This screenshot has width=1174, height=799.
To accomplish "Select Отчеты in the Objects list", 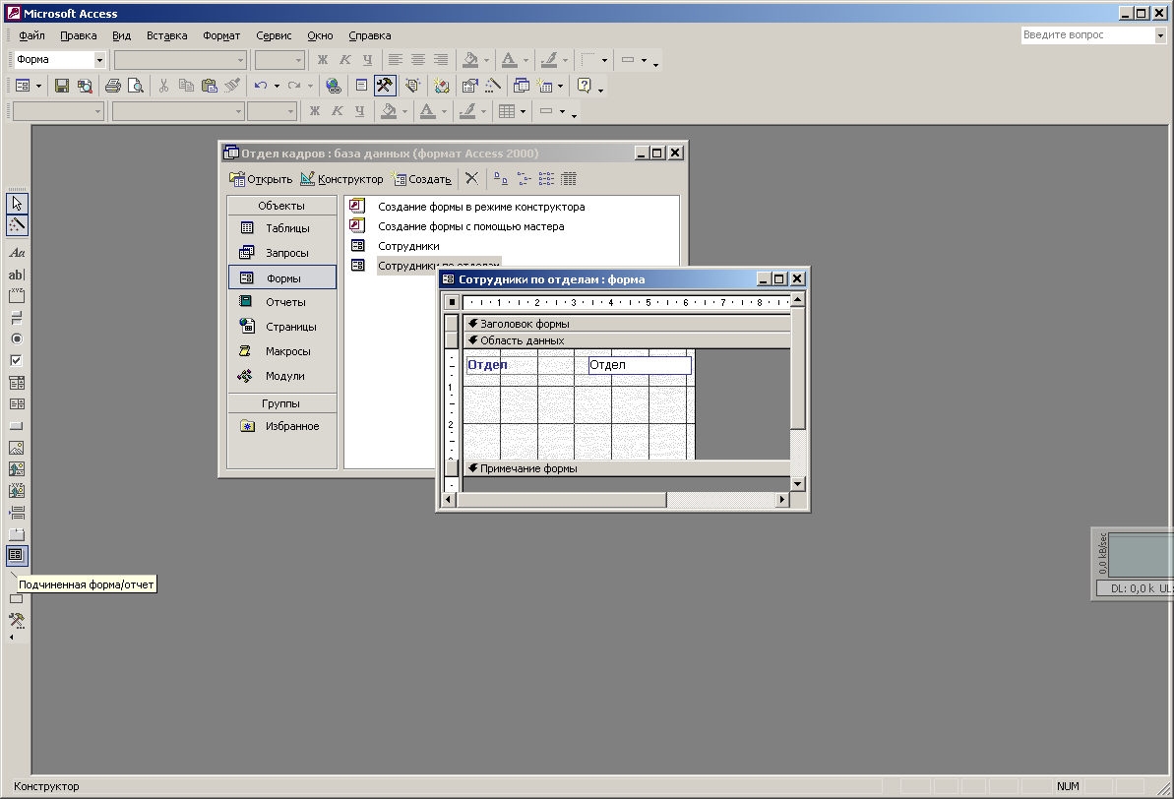I will tap(282, 302).
